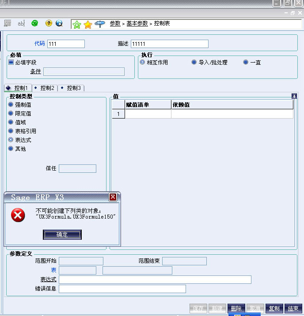Click the yellow favorites star icon
Screen dimensions: 304x316
[88, 24]
